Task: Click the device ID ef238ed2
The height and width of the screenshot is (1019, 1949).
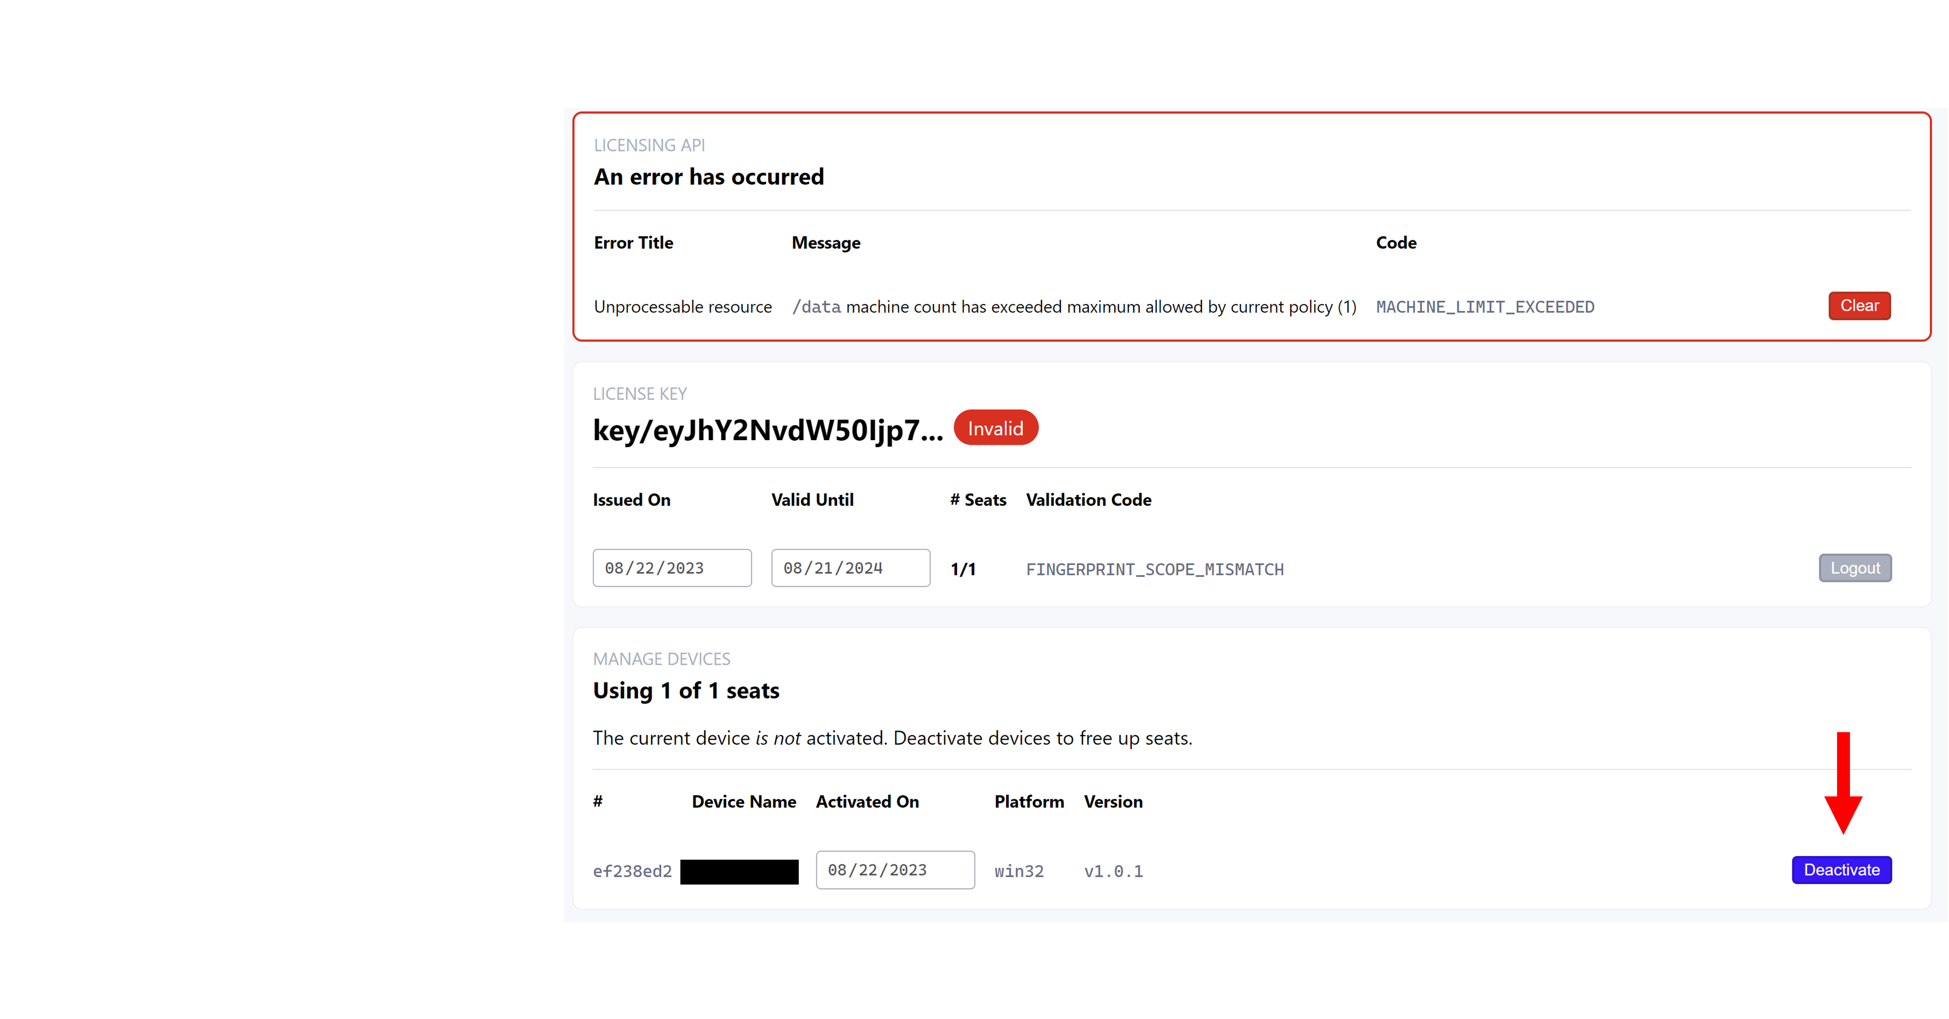Action: point(632,872)
